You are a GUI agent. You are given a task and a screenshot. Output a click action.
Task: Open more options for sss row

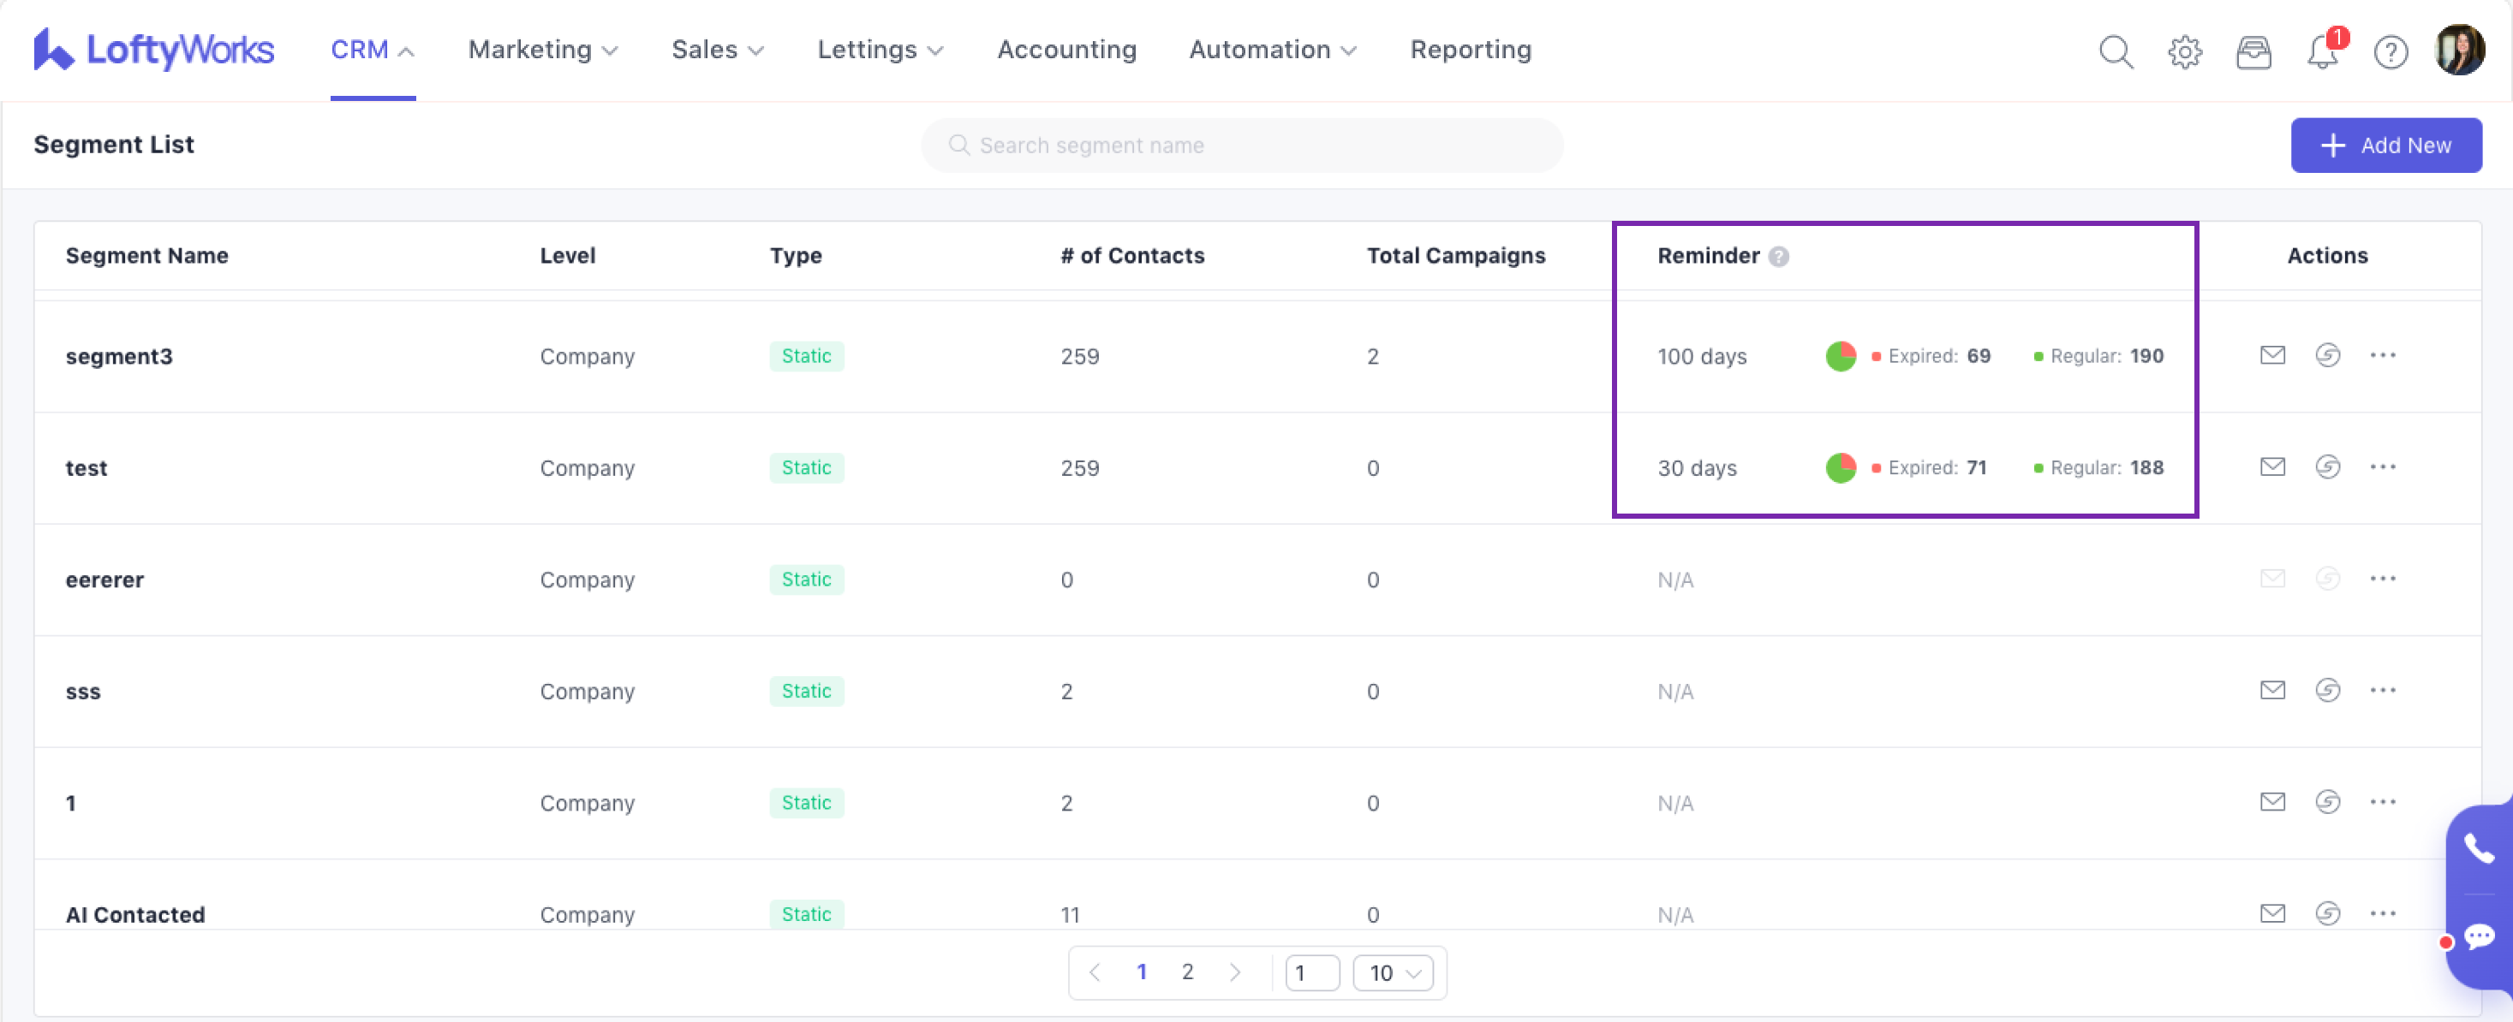[2382, 691]
